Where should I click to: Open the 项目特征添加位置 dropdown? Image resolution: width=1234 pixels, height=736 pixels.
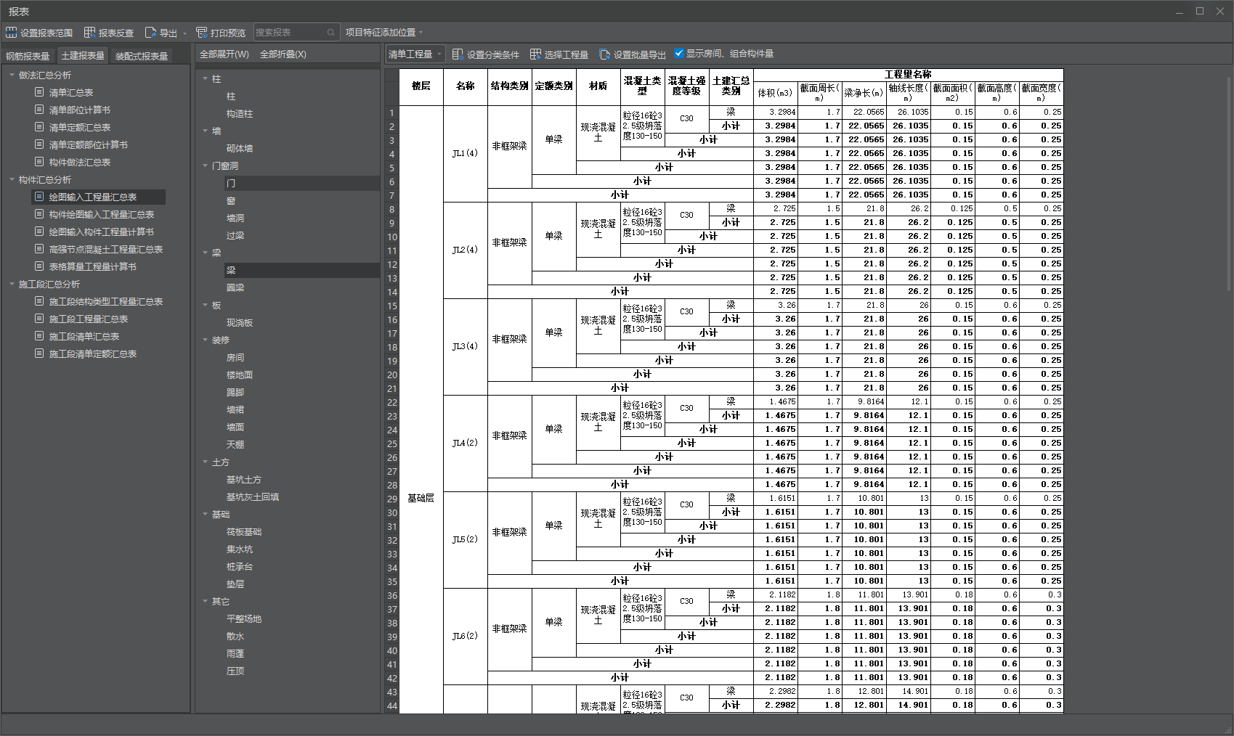tap(384, 33)
